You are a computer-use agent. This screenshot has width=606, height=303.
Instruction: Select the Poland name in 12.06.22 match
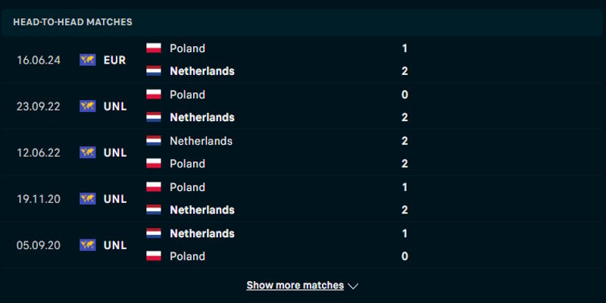pyautogui.click(x=187, y=164)
